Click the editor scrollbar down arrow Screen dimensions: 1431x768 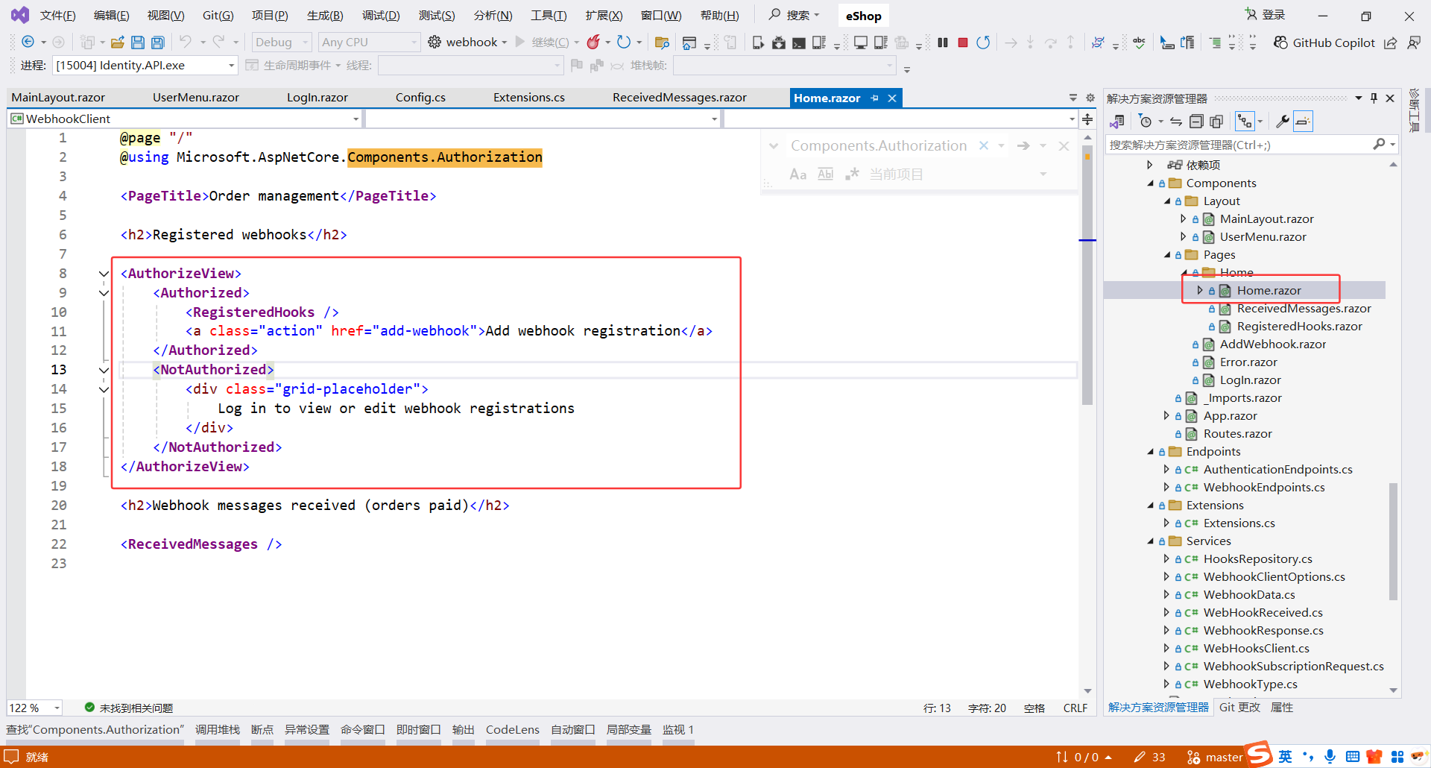(x=1087, y=691)
